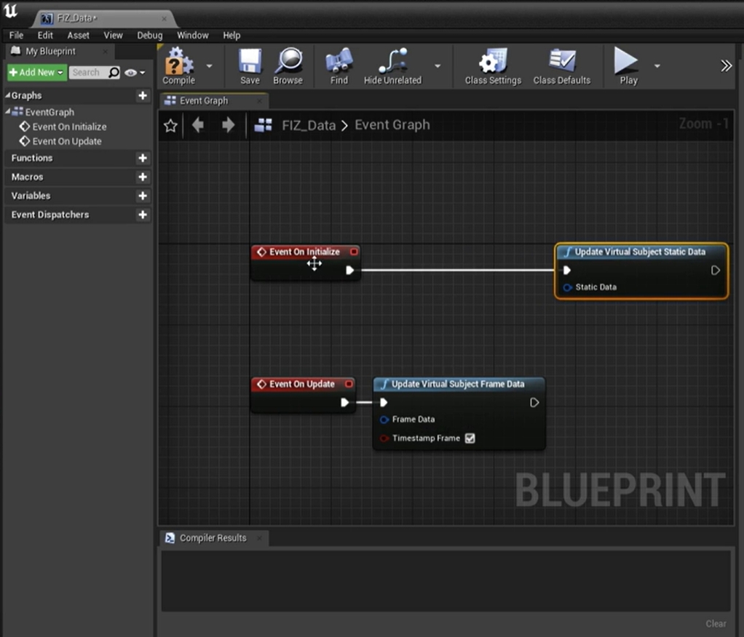Collapse the Graphs section
The height and width of the screenshot is (637, 744).
tap(8, 96)
